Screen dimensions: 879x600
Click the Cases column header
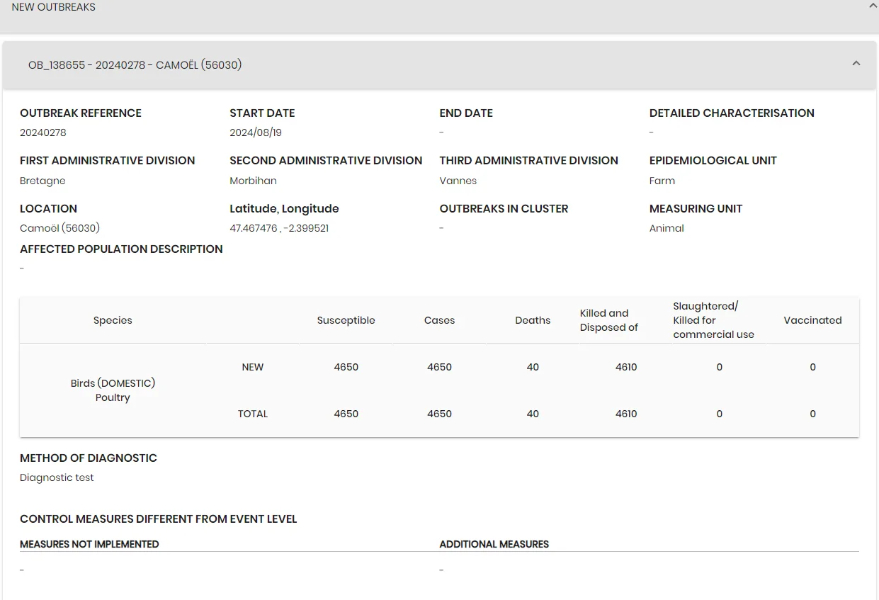tap(439, 320)
